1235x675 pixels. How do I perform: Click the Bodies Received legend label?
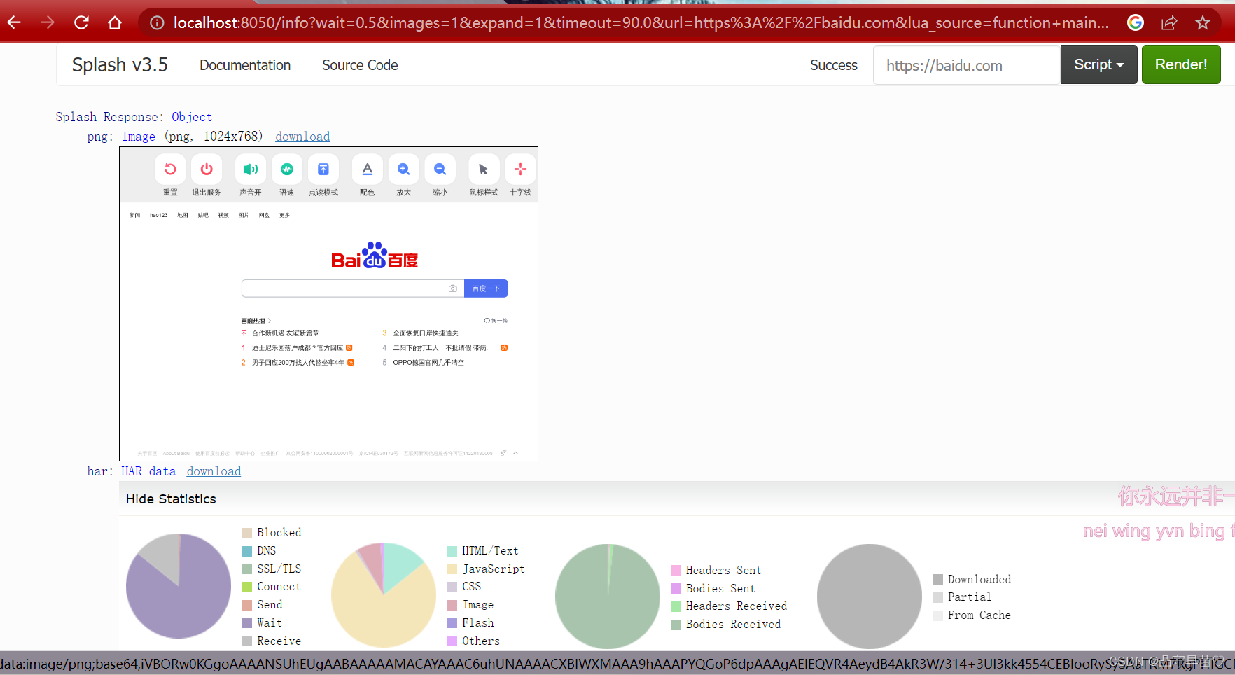pyautogui.click(x=733, y=625)
